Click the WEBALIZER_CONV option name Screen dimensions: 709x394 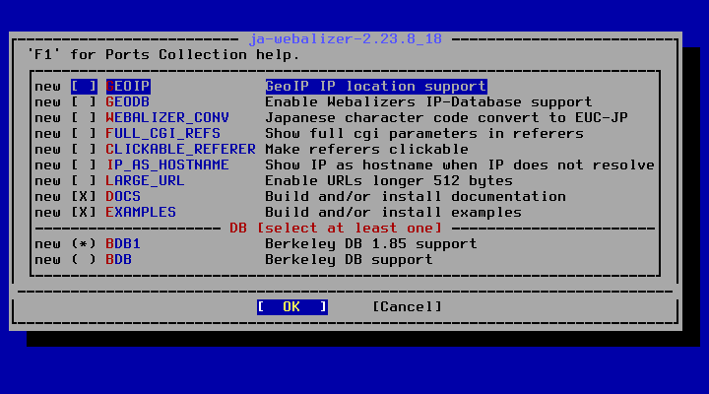[x=167, y=117]
